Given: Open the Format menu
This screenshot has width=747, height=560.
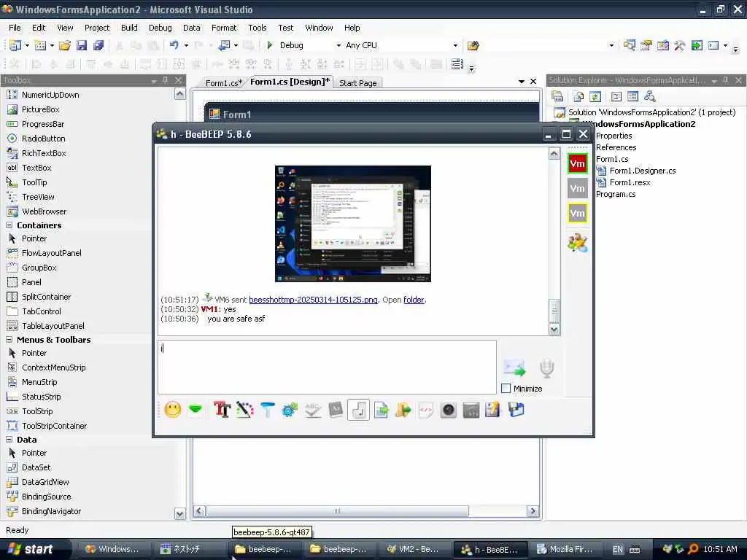Looking at the screenshot, I should [224, 28].
